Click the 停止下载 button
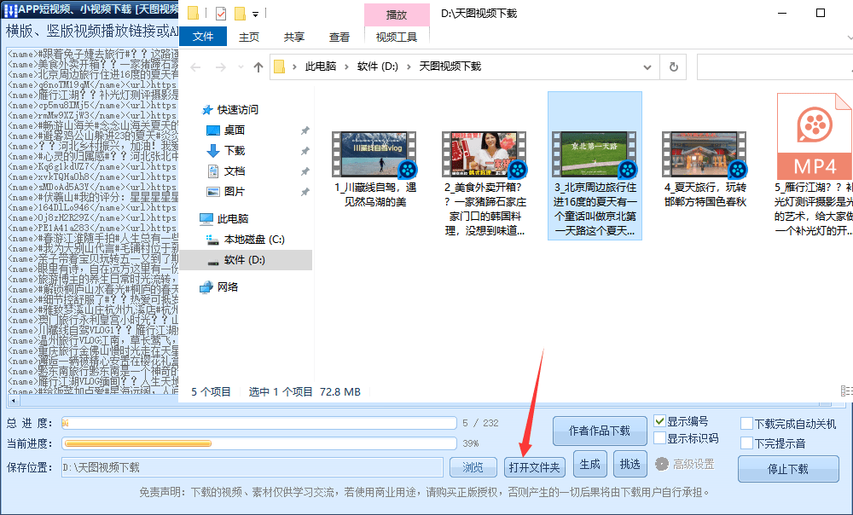This screenshot has width=853, height=515. [787, 469]
